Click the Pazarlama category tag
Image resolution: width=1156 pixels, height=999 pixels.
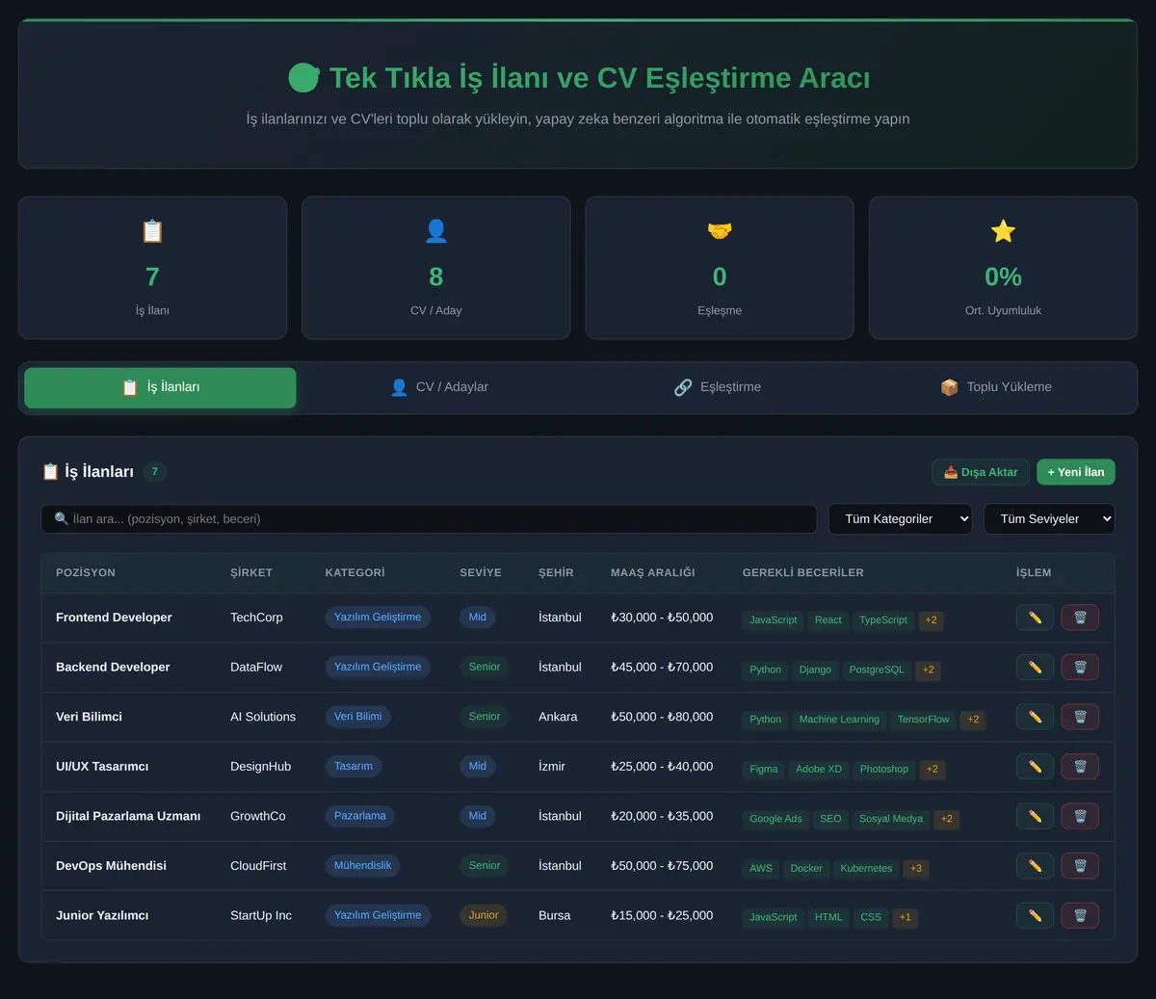point(359,816)
